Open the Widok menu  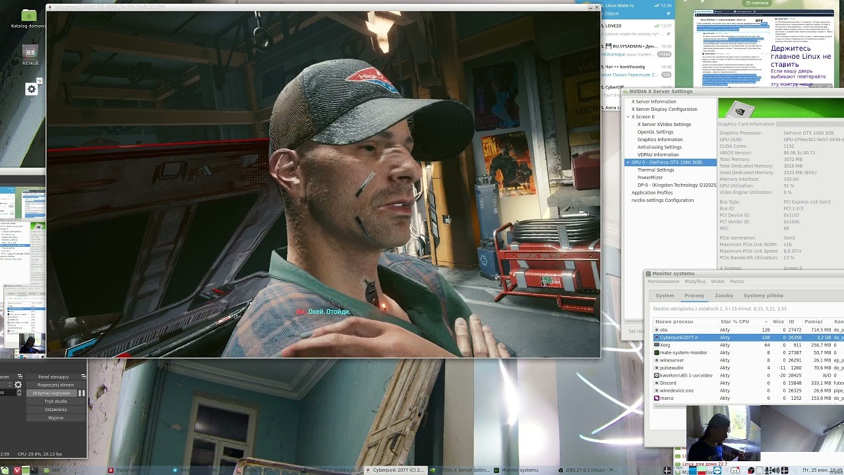pos(717,282)
